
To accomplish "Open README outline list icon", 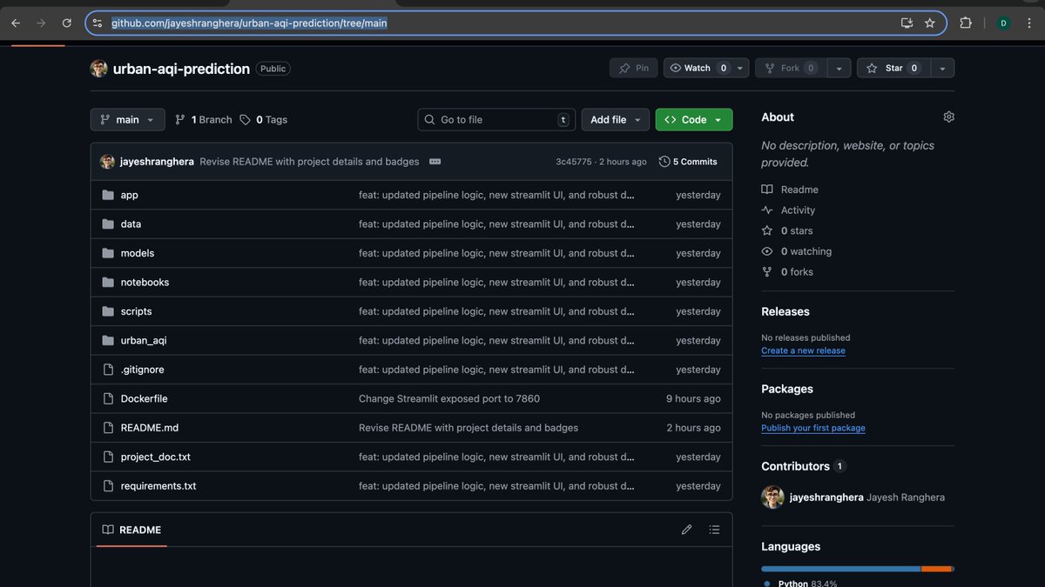I will (x=715, y=530).
